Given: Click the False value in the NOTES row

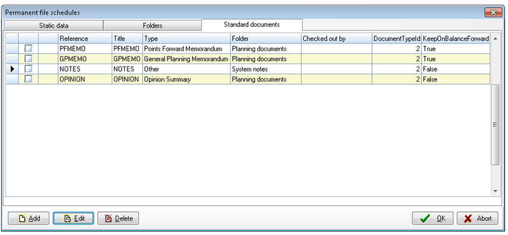Looking at the screenshot, I should 456,69.
